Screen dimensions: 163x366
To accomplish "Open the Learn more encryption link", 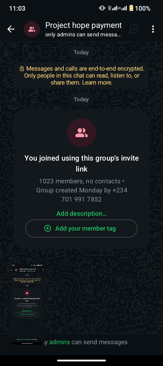I will point(97,82).
